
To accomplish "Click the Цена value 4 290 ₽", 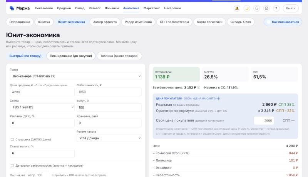I will (292, 146).
